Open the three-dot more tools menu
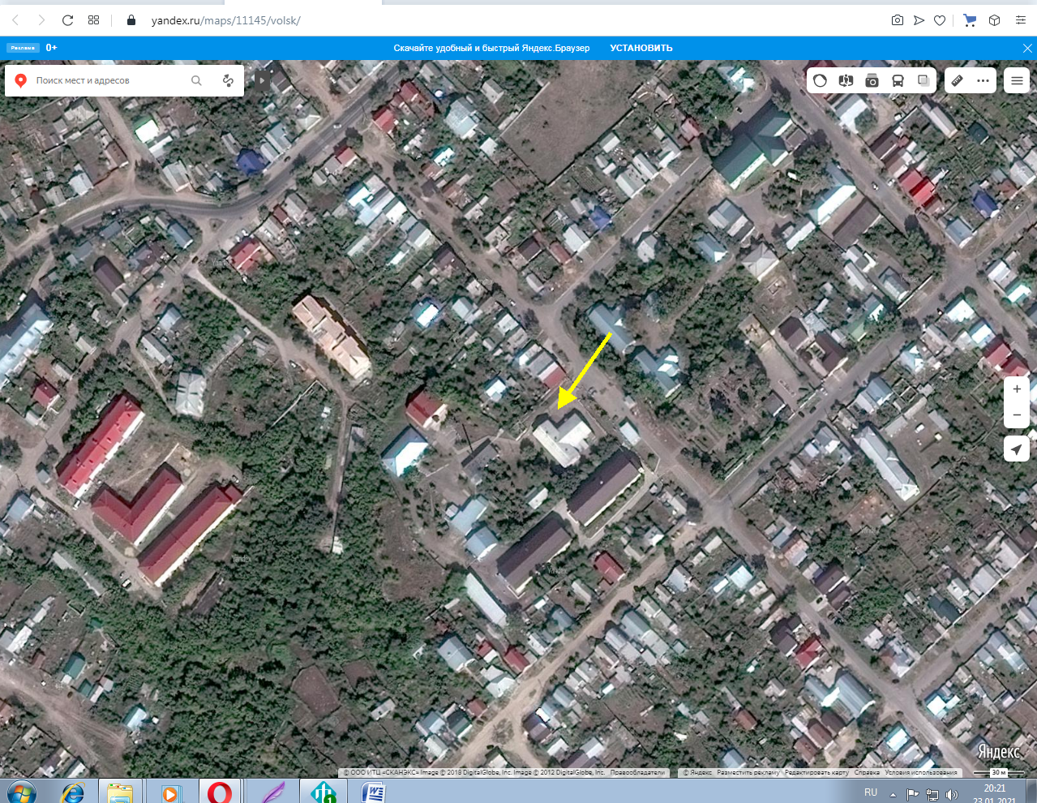1037x803 pixels. coord(983,80)
